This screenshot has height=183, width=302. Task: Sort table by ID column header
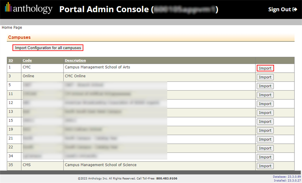[11, 60]
